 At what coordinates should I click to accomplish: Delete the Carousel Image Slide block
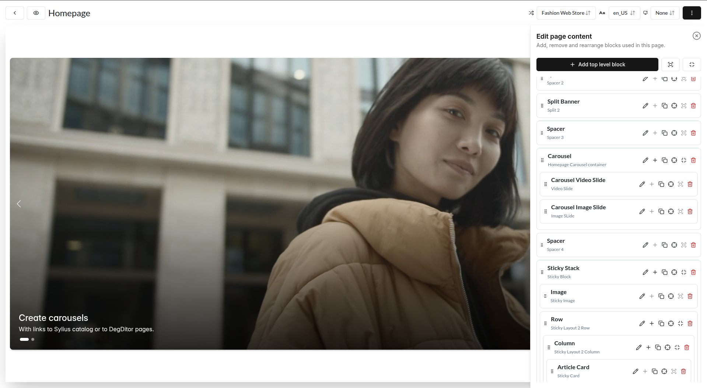[690, 212]
